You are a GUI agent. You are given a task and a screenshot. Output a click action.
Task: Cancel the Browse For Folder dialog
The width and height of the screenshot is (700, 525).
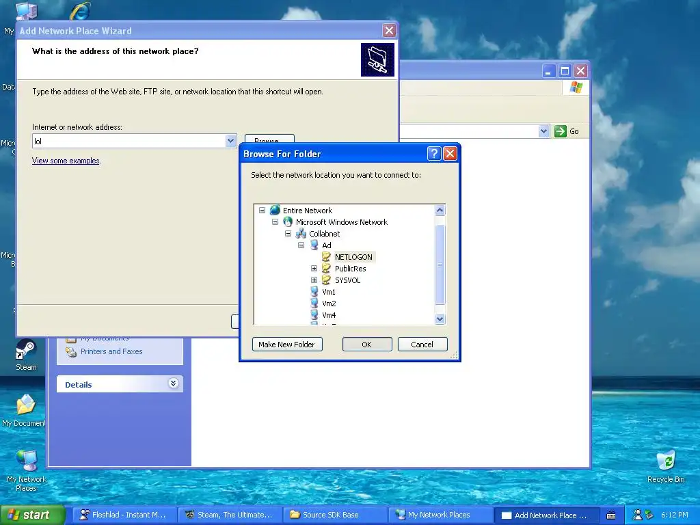[422, 345]
